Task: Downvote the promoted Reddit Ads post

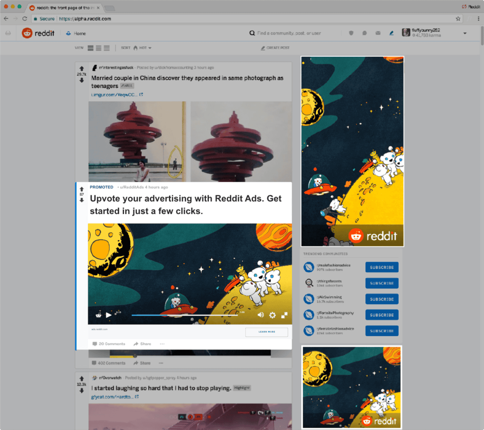Action: 82,200
